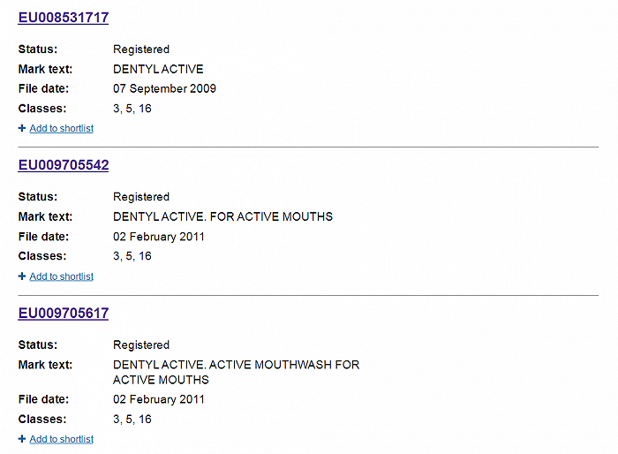Click 'DENTYL ACTIVE. FOR ACTIVE MOUTHS' mark text
618x454 pixels.
point(222,216)
